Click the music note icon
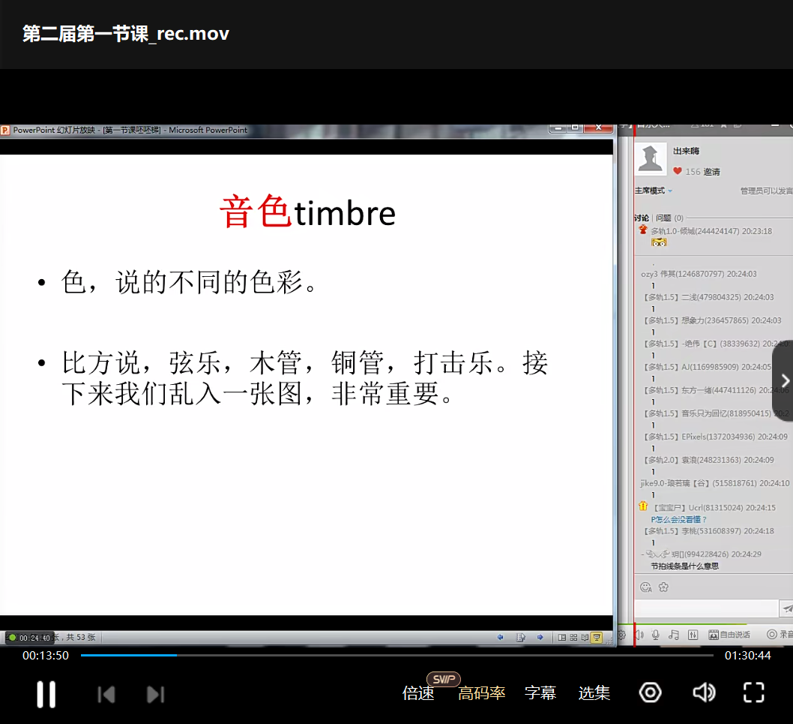The image size is (793, 724). click(674, 635)
